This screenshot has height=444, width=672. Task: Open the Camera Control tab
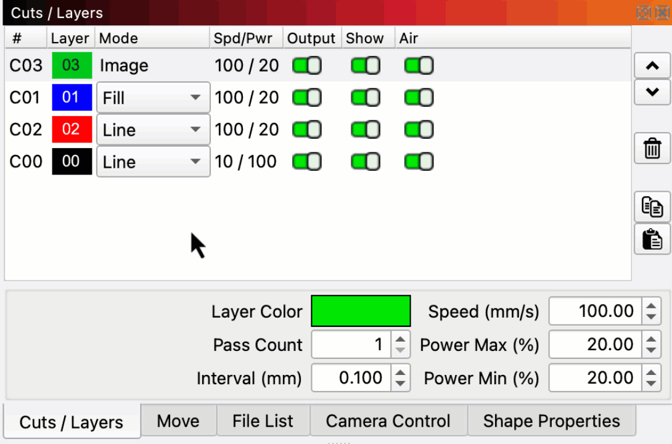388,421
